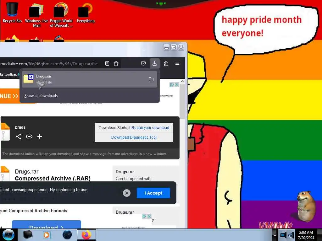
Task: Toggle reader view in the address bar
Action: pos(107,63)
